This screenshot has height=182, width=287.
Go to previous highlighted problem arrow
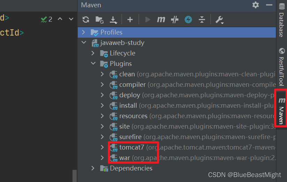click(x=60, y=19)
